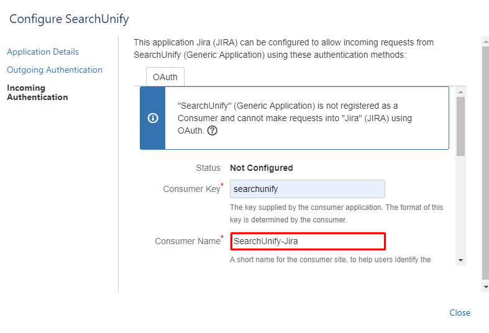Open Outgoing Authentication settings
The height and width of the screenshot is (333, 489).
tap(55, 70)
